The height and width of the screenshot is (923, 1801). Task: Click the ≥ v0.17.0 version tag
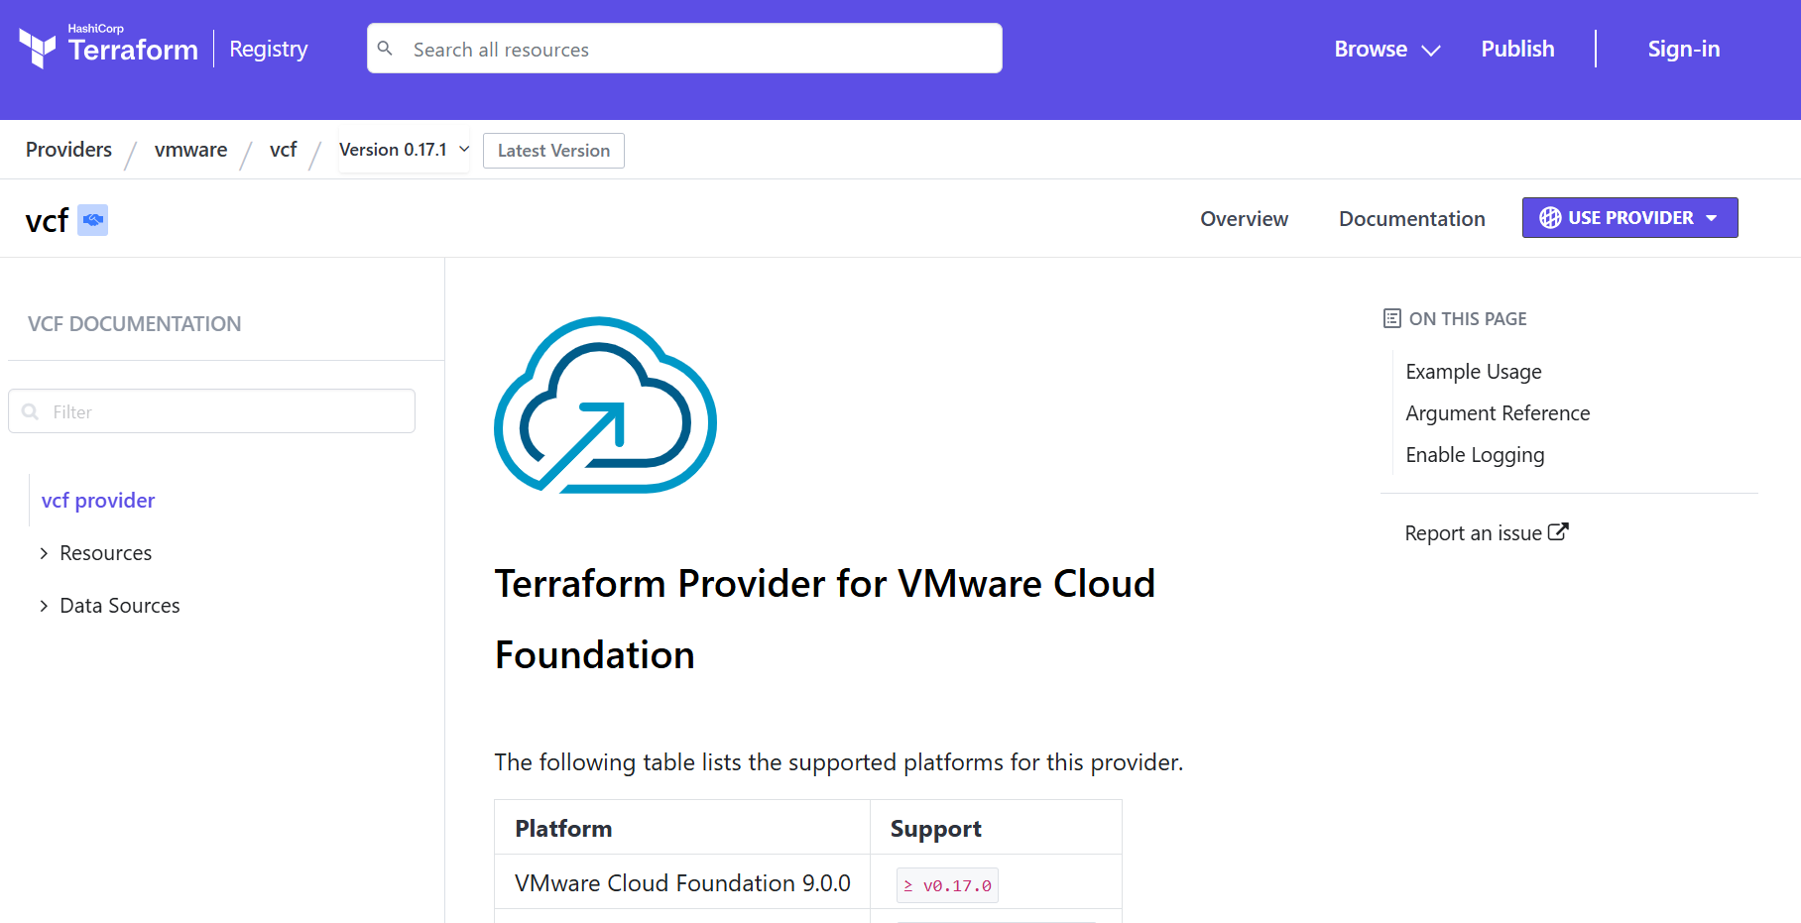click(947, 885)
